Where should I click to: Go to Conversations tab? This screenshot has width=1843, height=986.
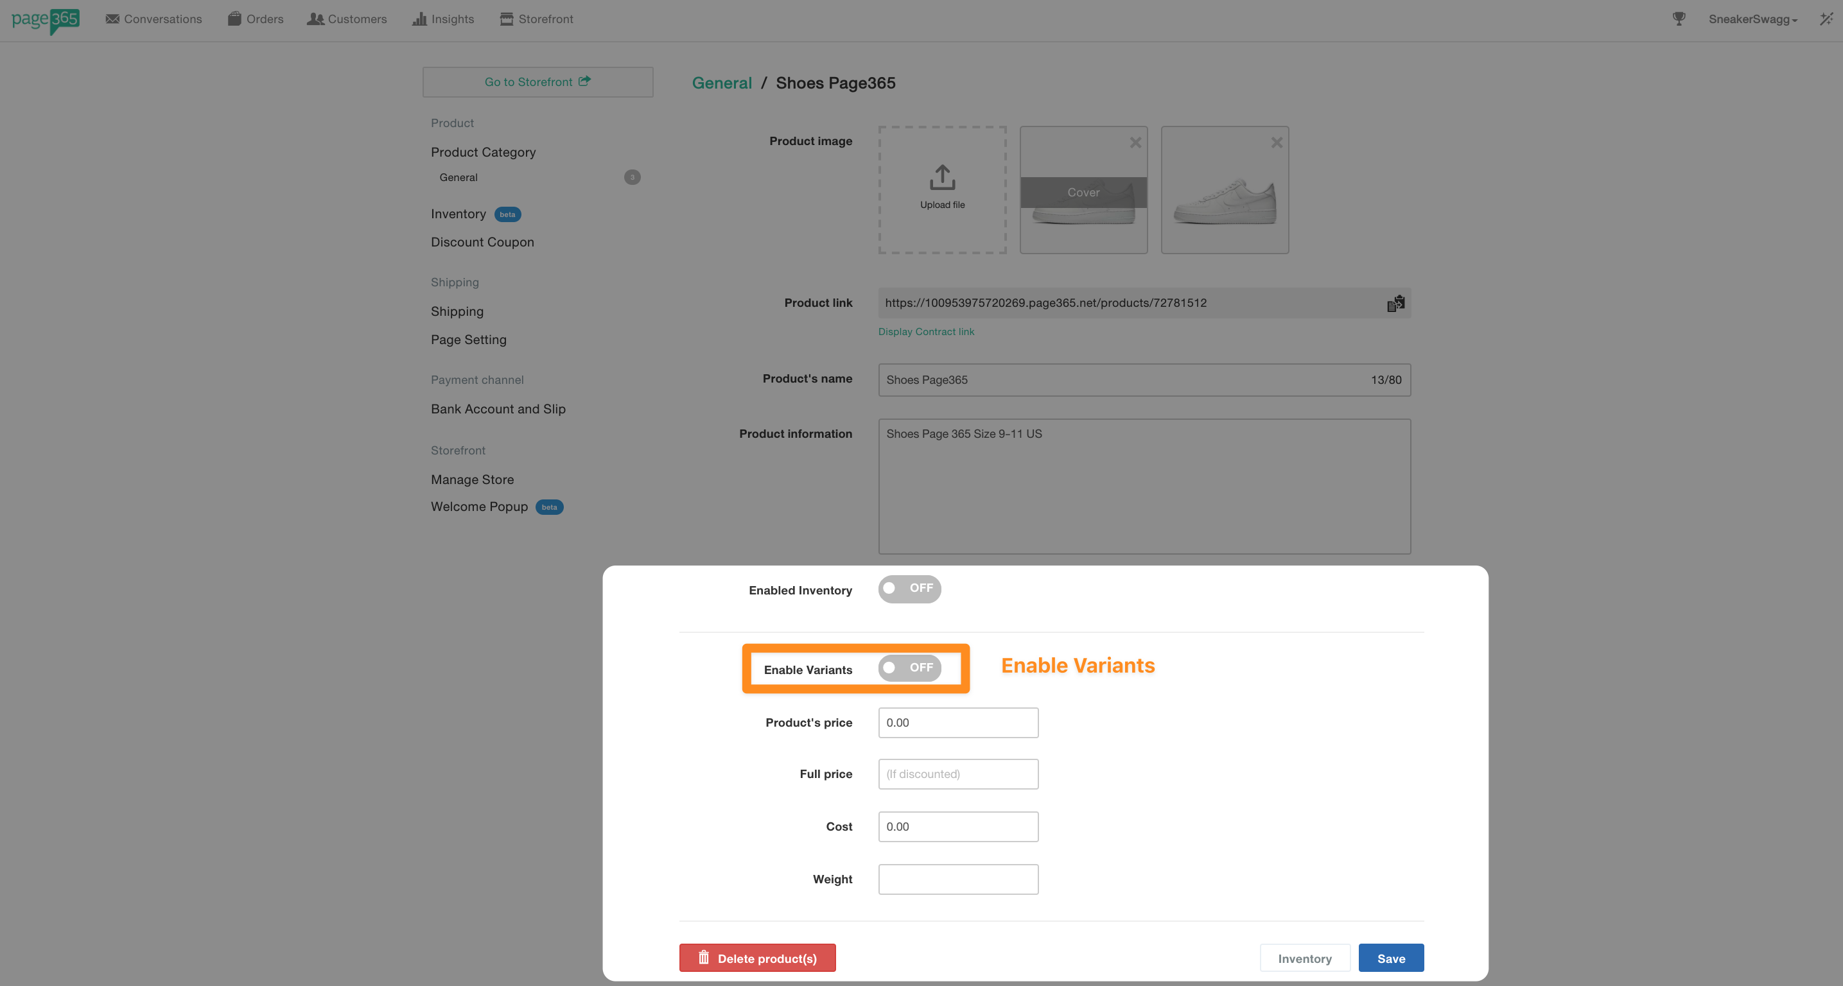153,19
